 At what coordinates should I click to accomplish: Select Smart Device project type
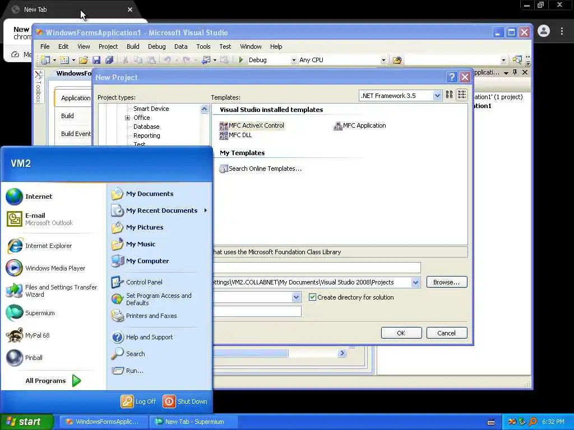(x=151, y=109)
